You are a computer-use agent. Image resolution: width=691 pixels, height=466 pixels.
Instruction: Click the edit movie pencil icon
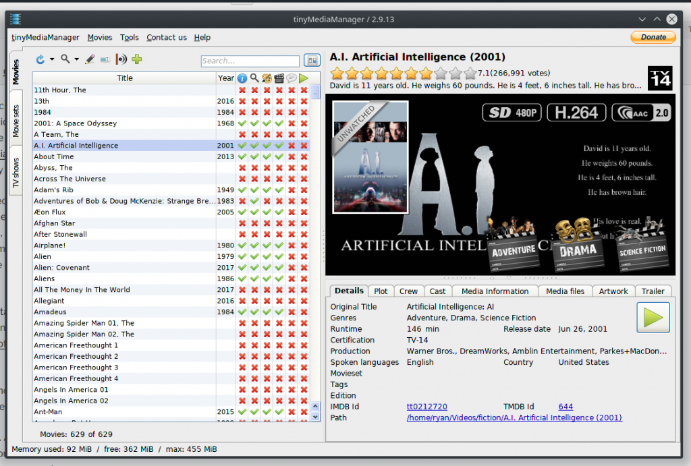pos(90,59)
